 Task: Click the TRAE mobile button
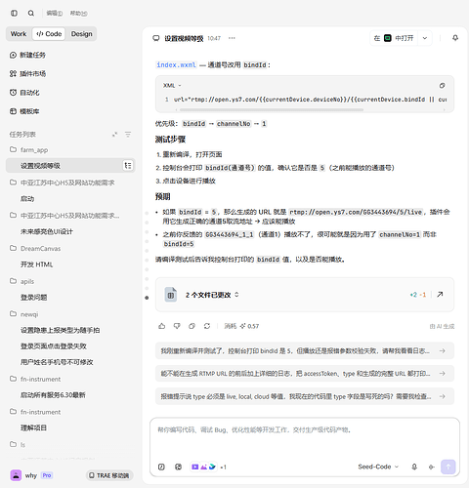[109, 475]
